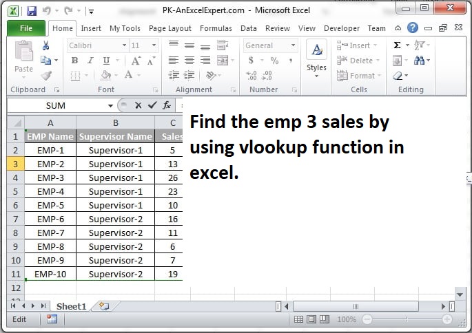Click the Insert Function fx icon
The height and width of the screenshot is (333, 472).
tap(167, 105)
